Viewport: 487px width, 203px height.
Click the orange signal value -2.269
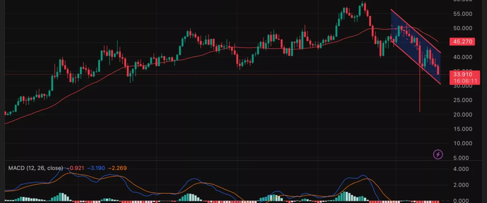point(117,168)
